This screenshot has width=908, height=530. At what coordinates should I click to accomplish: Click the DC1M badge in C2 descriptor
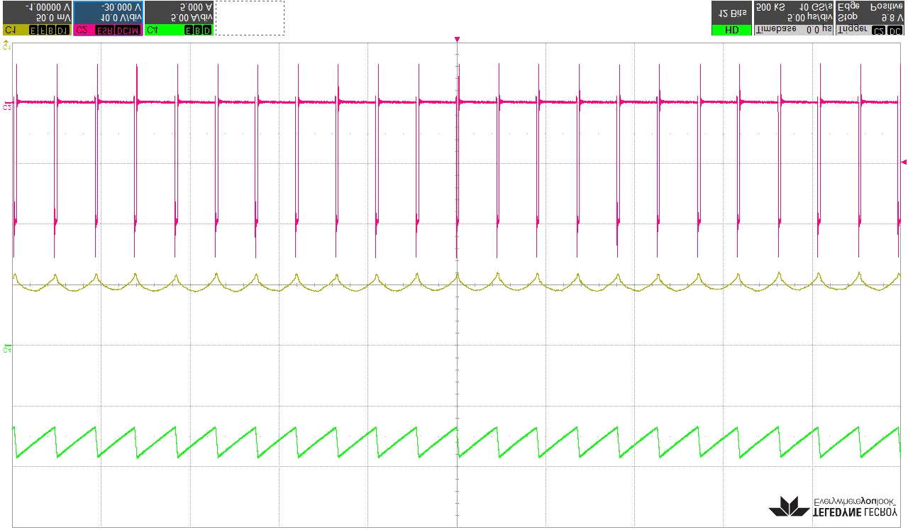[128, 31]
